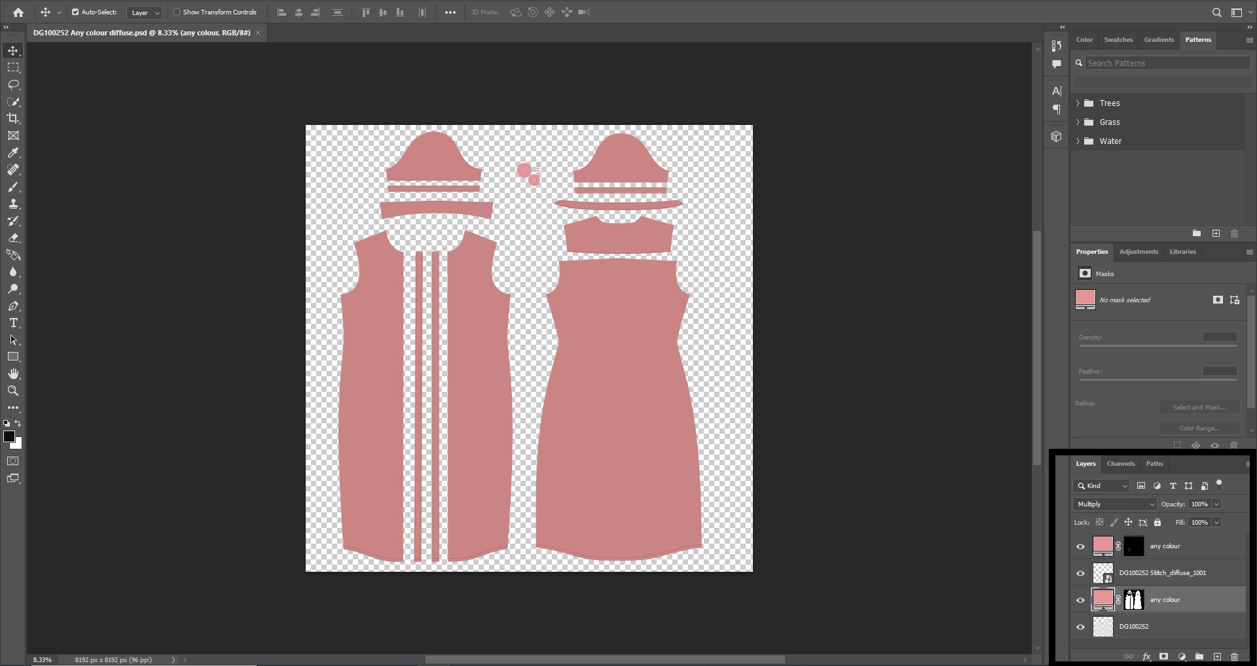
Task: Select the Lasso tool
Action: pos(13,84)
